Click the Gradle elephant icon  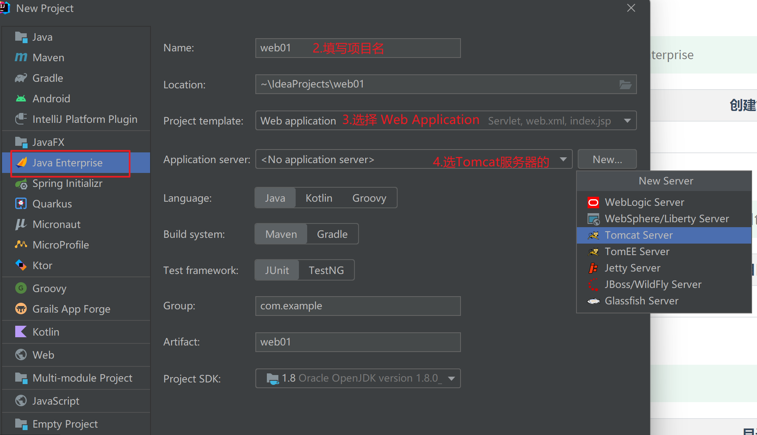pyautogui.click(x=21, y=78)
